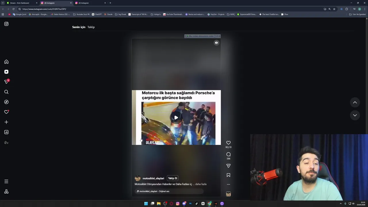Open the ChatGPT bookmark
Screen dimensions: 368x207
(x=97, y=14)
